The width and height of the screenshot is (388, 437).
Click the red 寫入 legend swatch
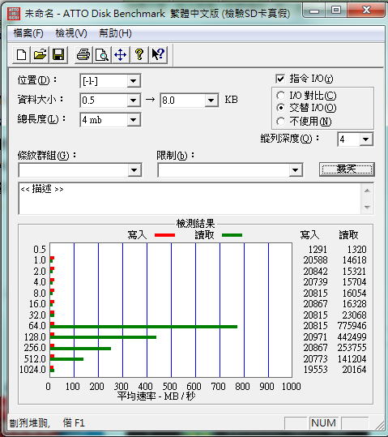pos(164,235)
